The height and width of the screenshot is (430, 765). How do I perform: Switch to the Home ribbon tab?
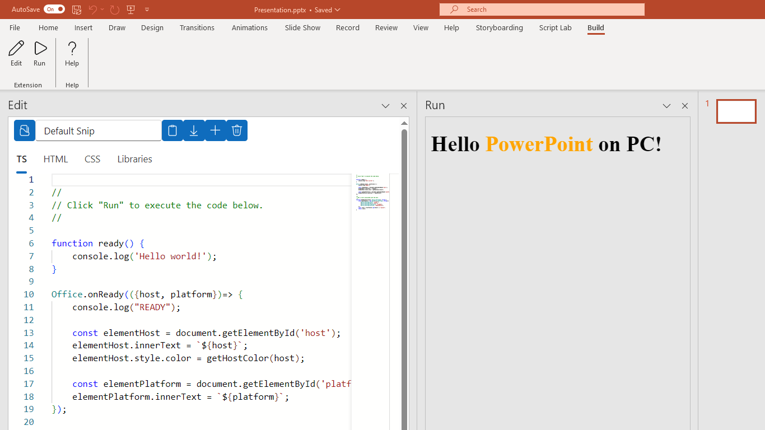(x=48, y=27)
